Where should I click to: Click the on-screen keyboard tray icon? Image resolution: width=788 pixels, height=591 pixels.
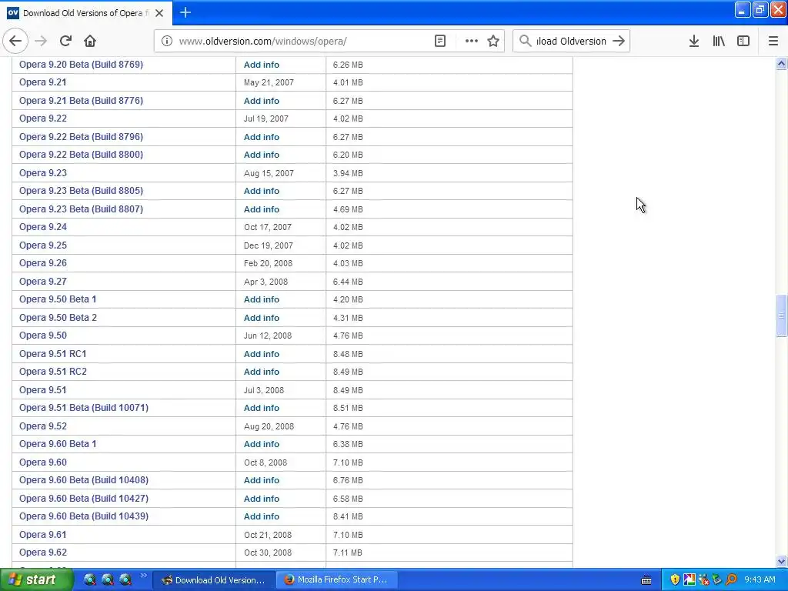click(x=646, y=580)
